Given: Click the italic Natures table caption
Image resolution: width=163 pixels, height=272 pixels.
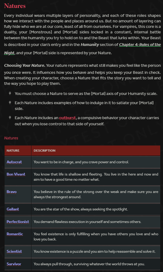Looking at the screenshot, I should tap(11, 138).
